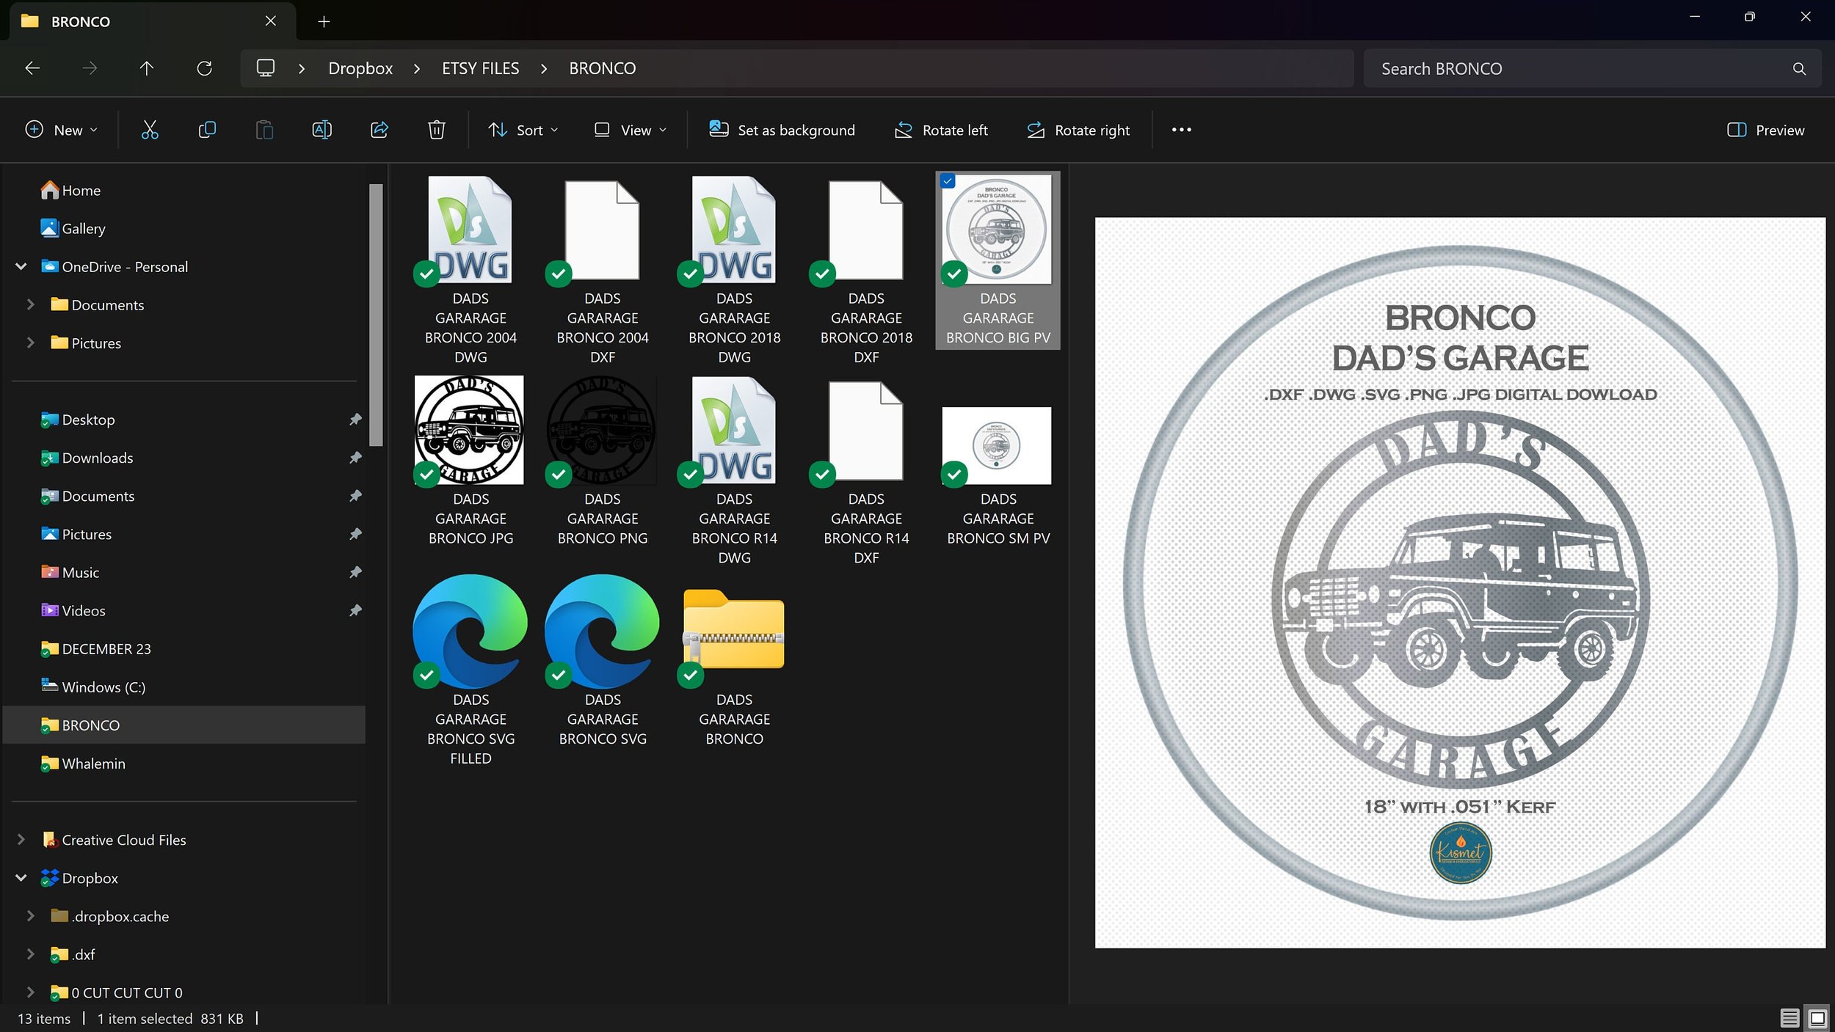Unpin Videos from Quick access

point(355,610)
